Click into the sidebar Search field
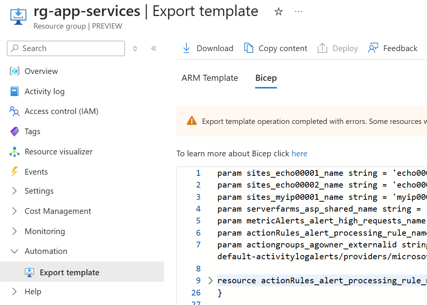 point(66,48)
